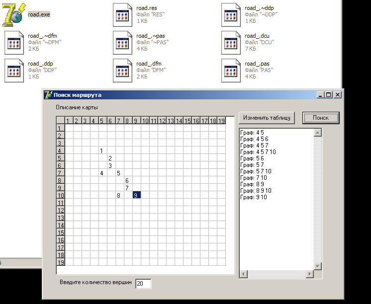
Task: Select grid cell containing value 6
Action: pos(128,180)
